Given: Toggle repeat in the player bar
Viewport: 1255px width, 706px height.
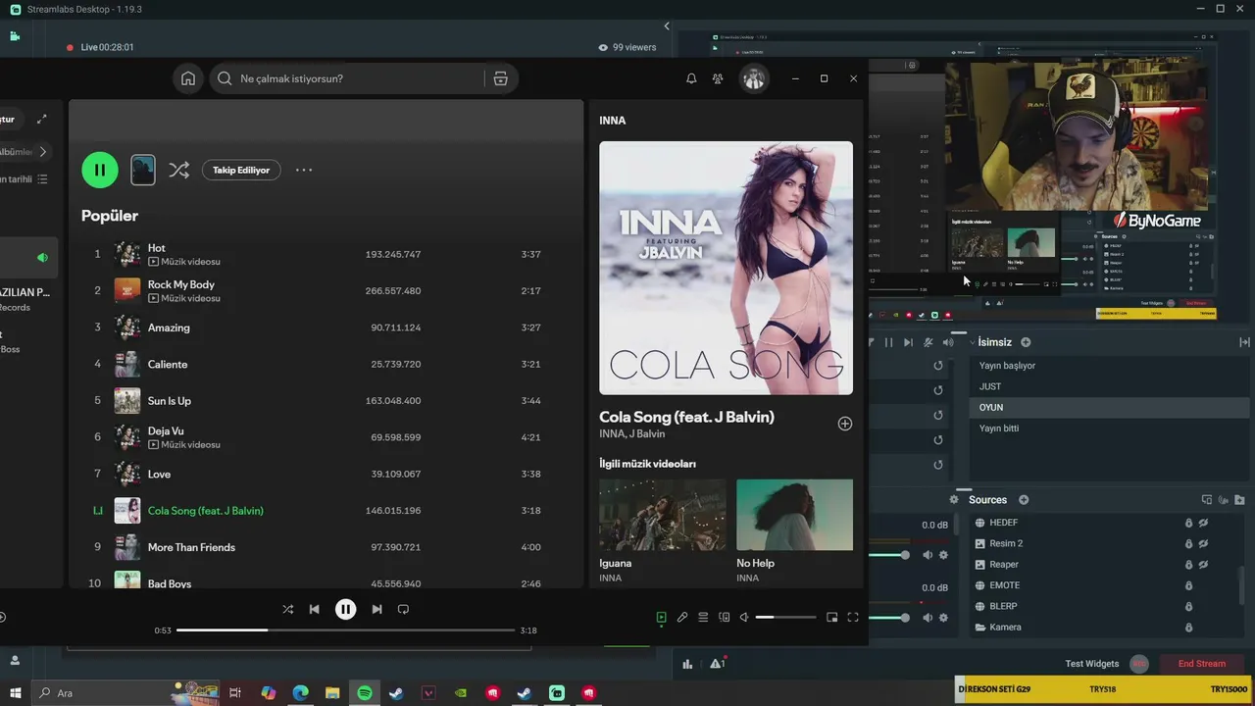Looking at the screenshot, I should (x=403, y=609).
